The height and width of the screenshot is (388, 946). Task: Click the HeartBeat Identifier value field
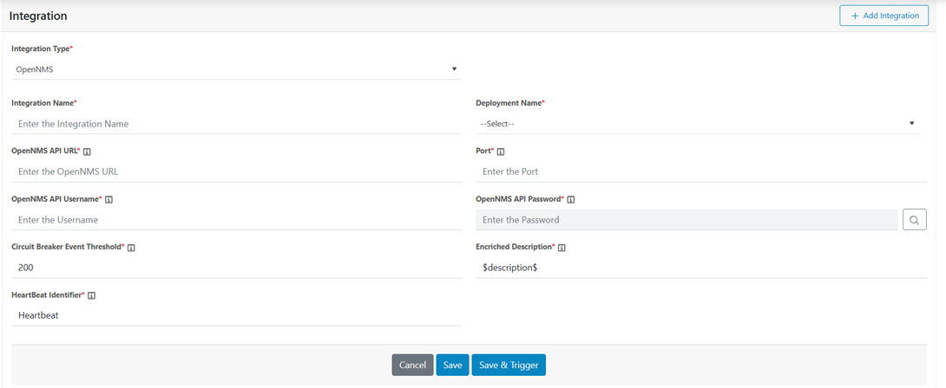point(236,315)
